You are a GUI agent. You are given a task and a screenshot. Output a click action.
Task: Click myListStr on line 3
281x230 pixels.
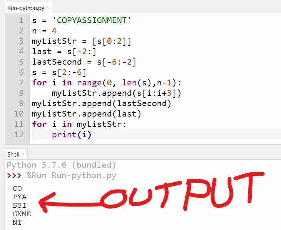point(54,42)
